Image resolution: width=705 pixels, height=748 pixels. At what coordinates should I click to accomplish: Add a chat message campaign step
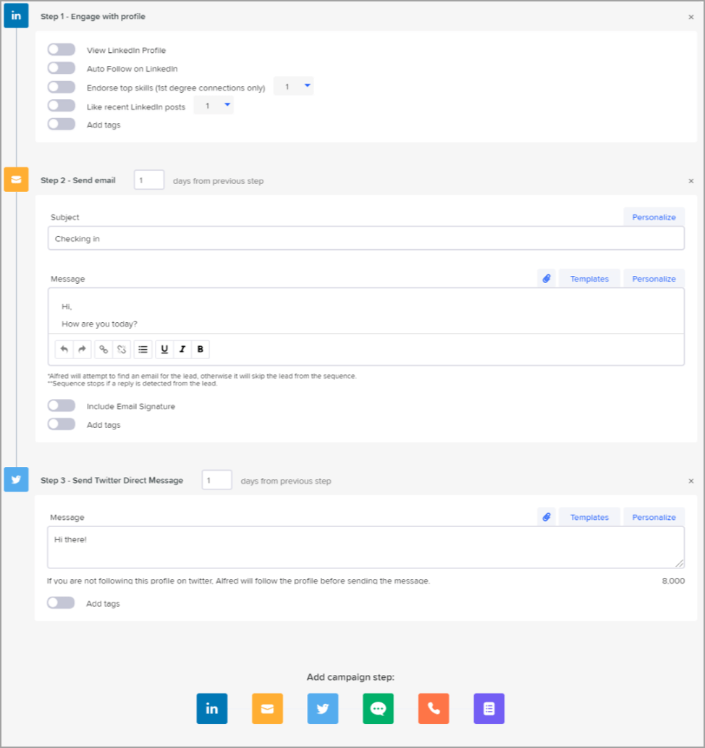tap(378, 709)
